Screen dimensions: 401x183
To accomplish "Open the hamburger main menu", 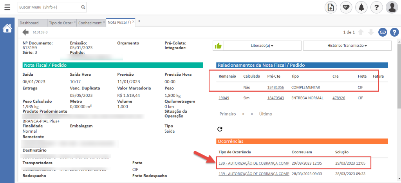I will (x=7, y=7).
